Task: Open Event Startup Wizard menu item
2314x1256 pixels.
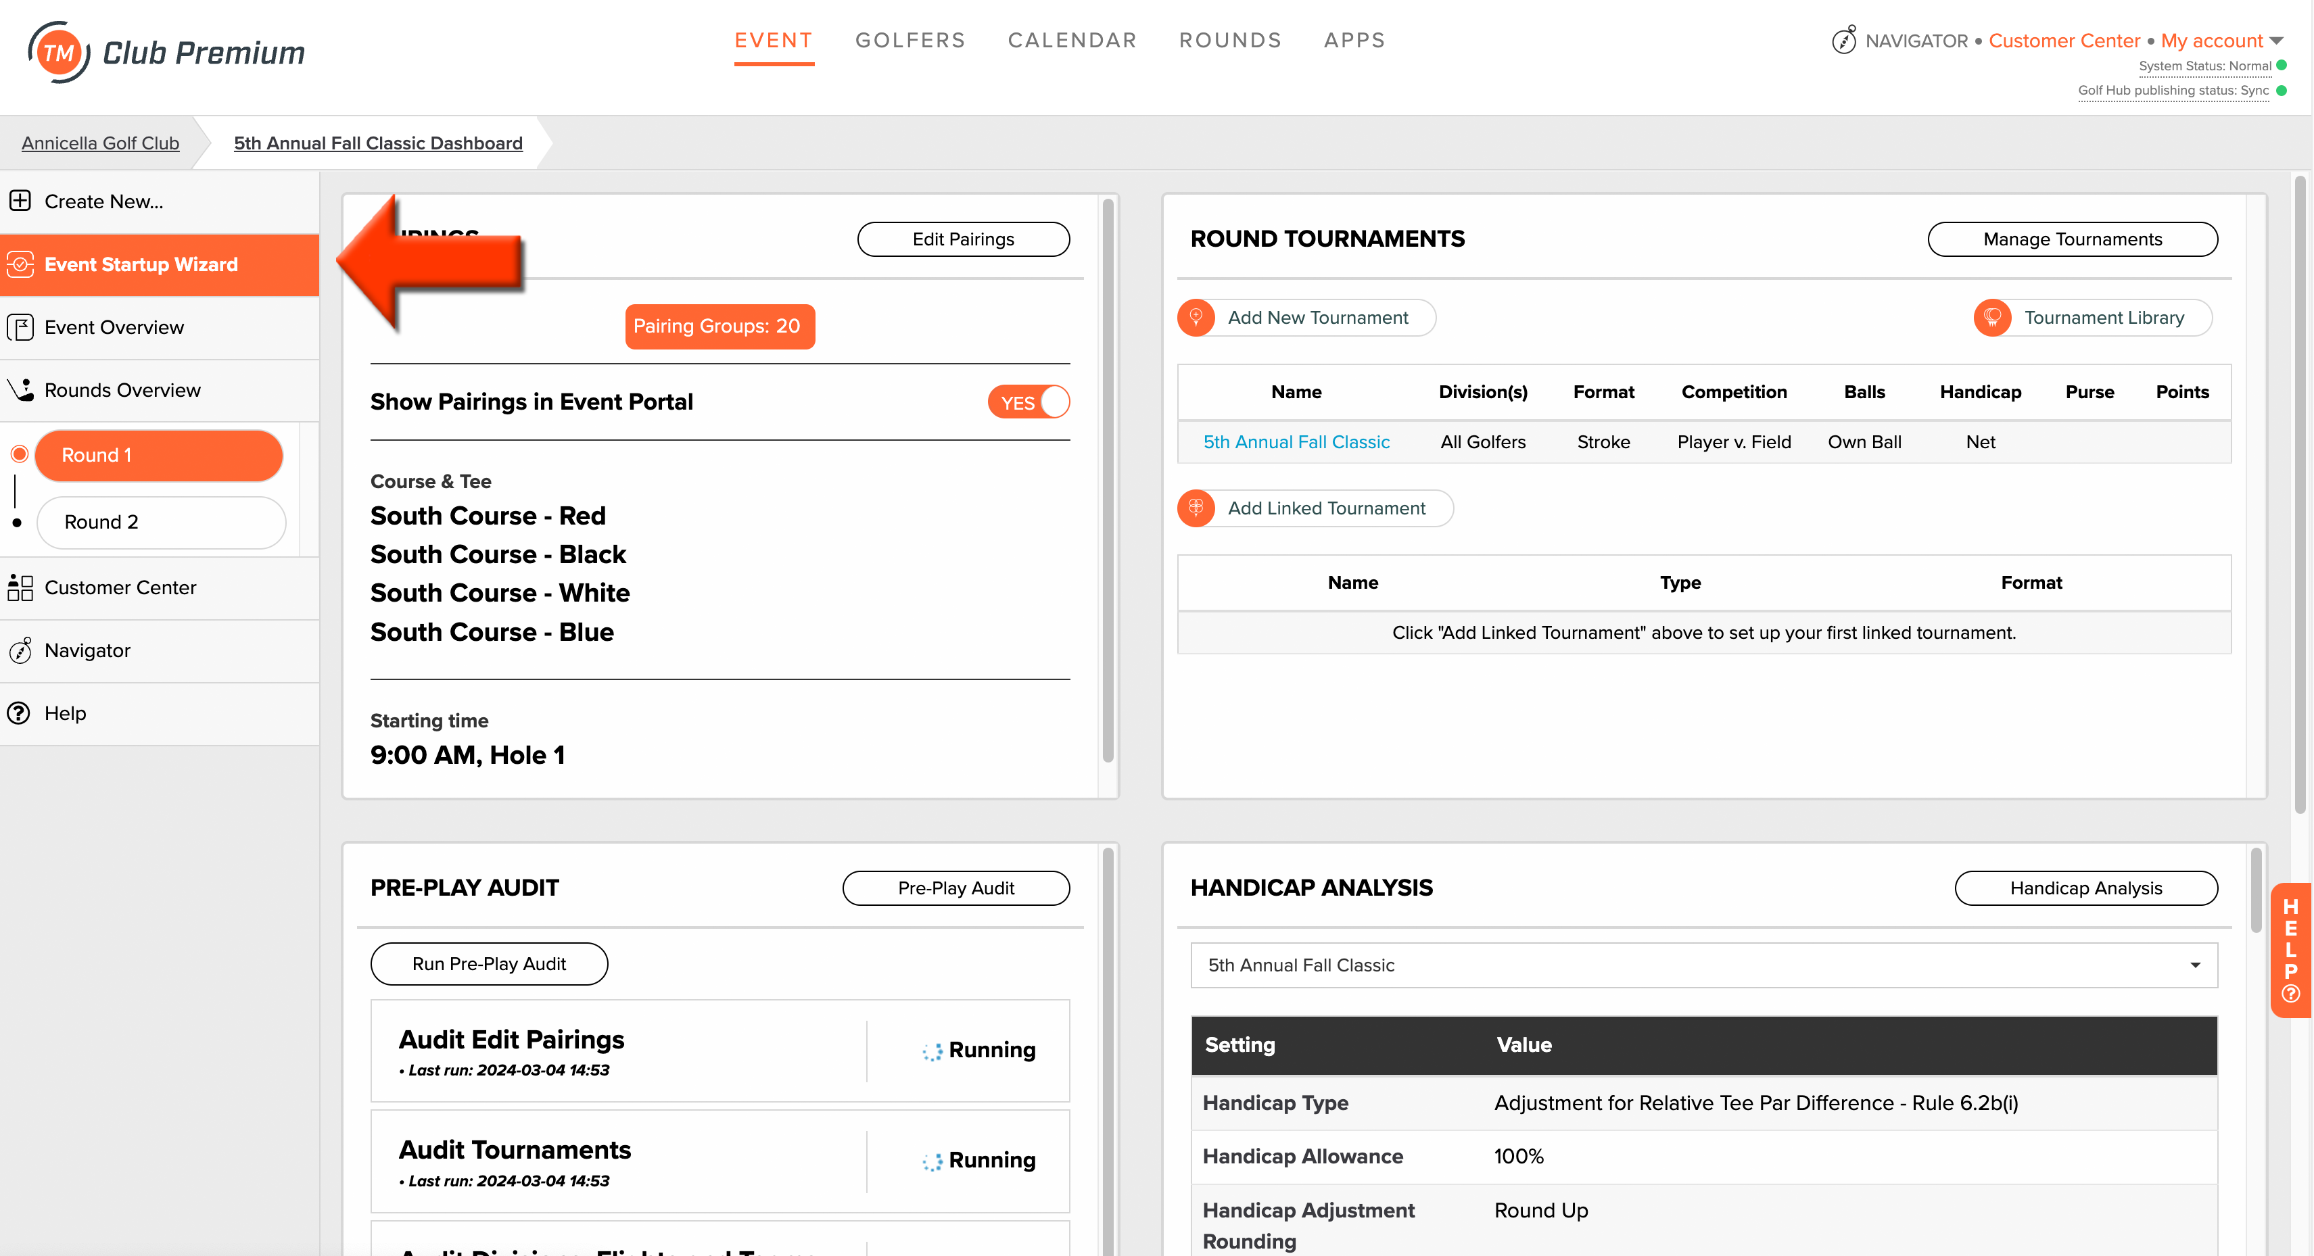Action: point(160,265)
